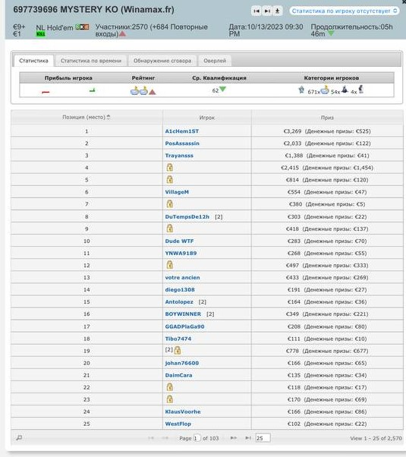Open player YNWA9189 profile
The image size is (406, 457).
181,254
